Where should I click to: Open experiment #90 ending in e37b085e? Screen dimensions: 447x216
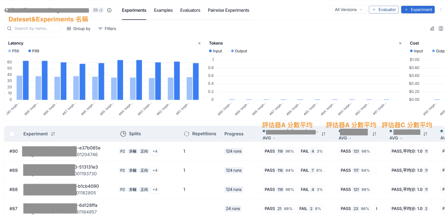pos(61,151)
